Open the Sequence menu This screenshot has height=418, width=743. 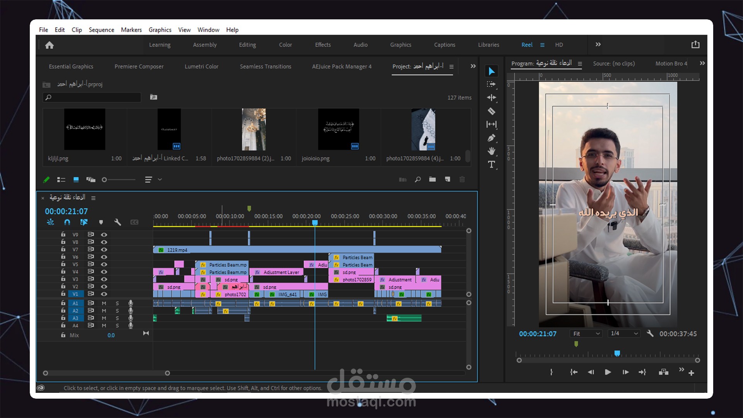click(x=101, y=30)
